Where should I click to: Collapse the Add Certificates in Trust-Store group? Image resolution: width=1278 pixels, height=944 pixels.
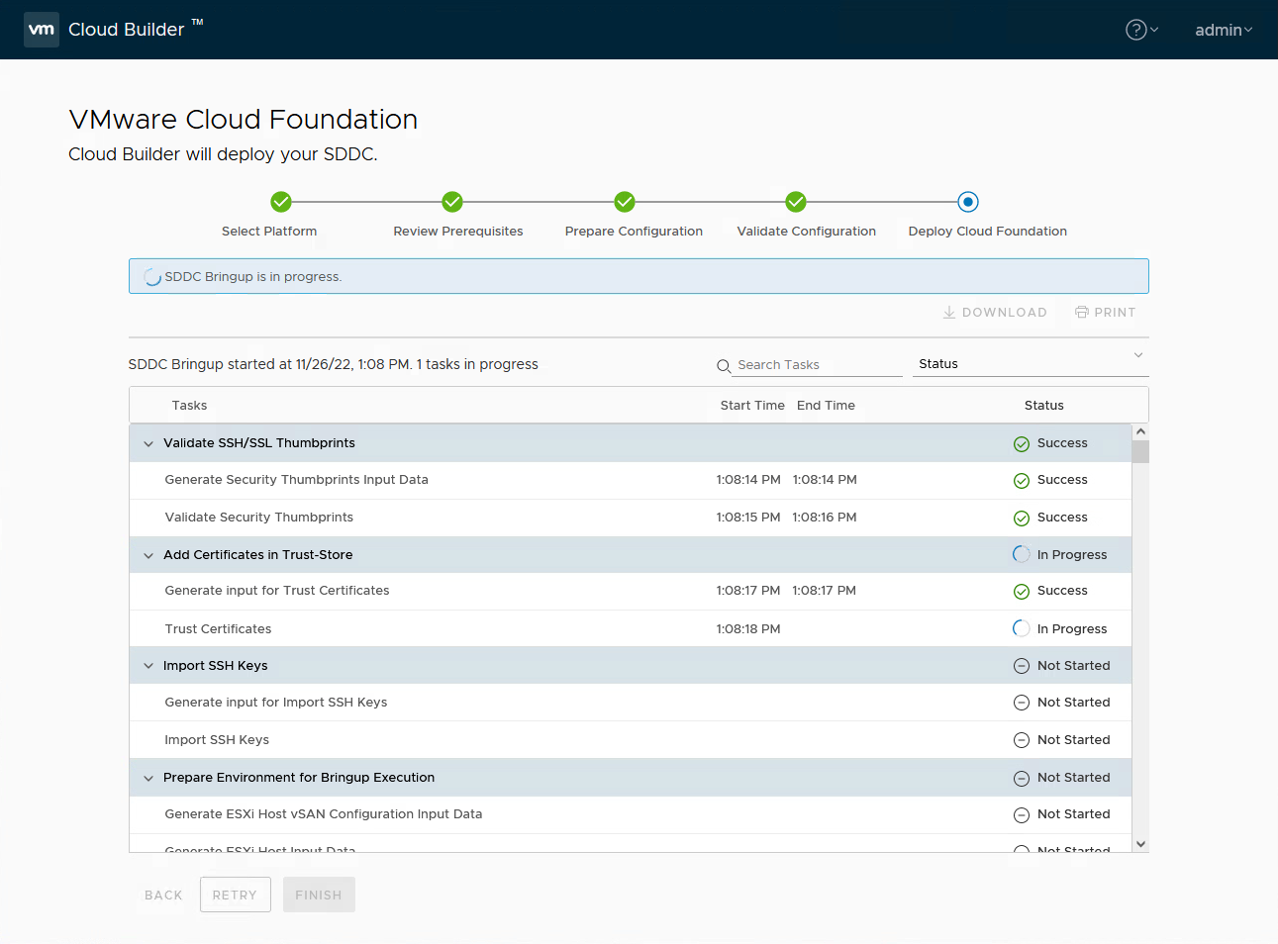[x=147, y=554]
